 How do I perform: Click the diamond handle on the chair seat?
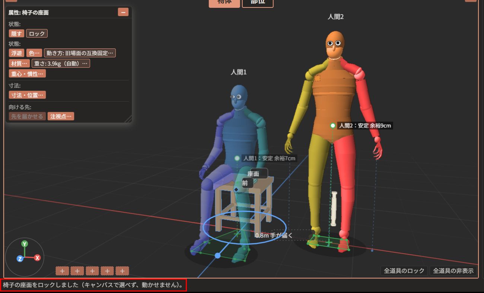coord(236,190)
